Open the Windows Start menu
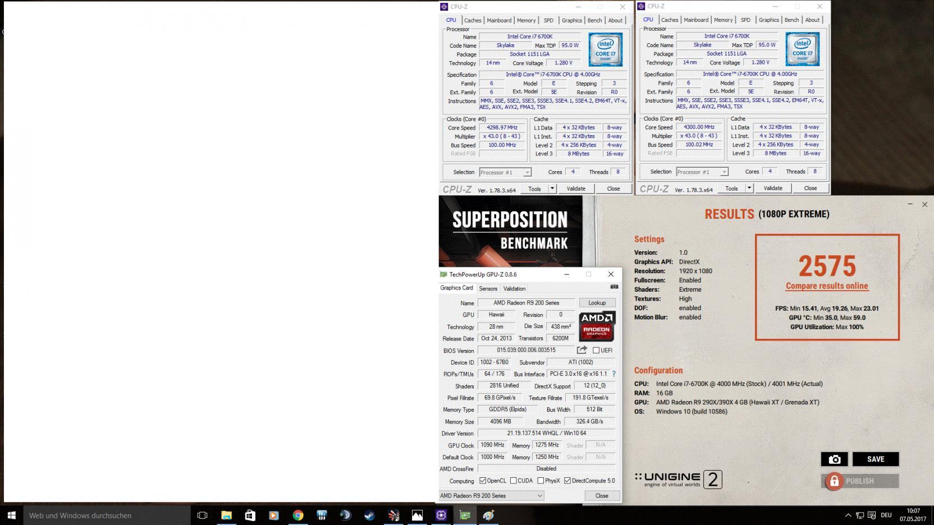 (x=11, y=515)
